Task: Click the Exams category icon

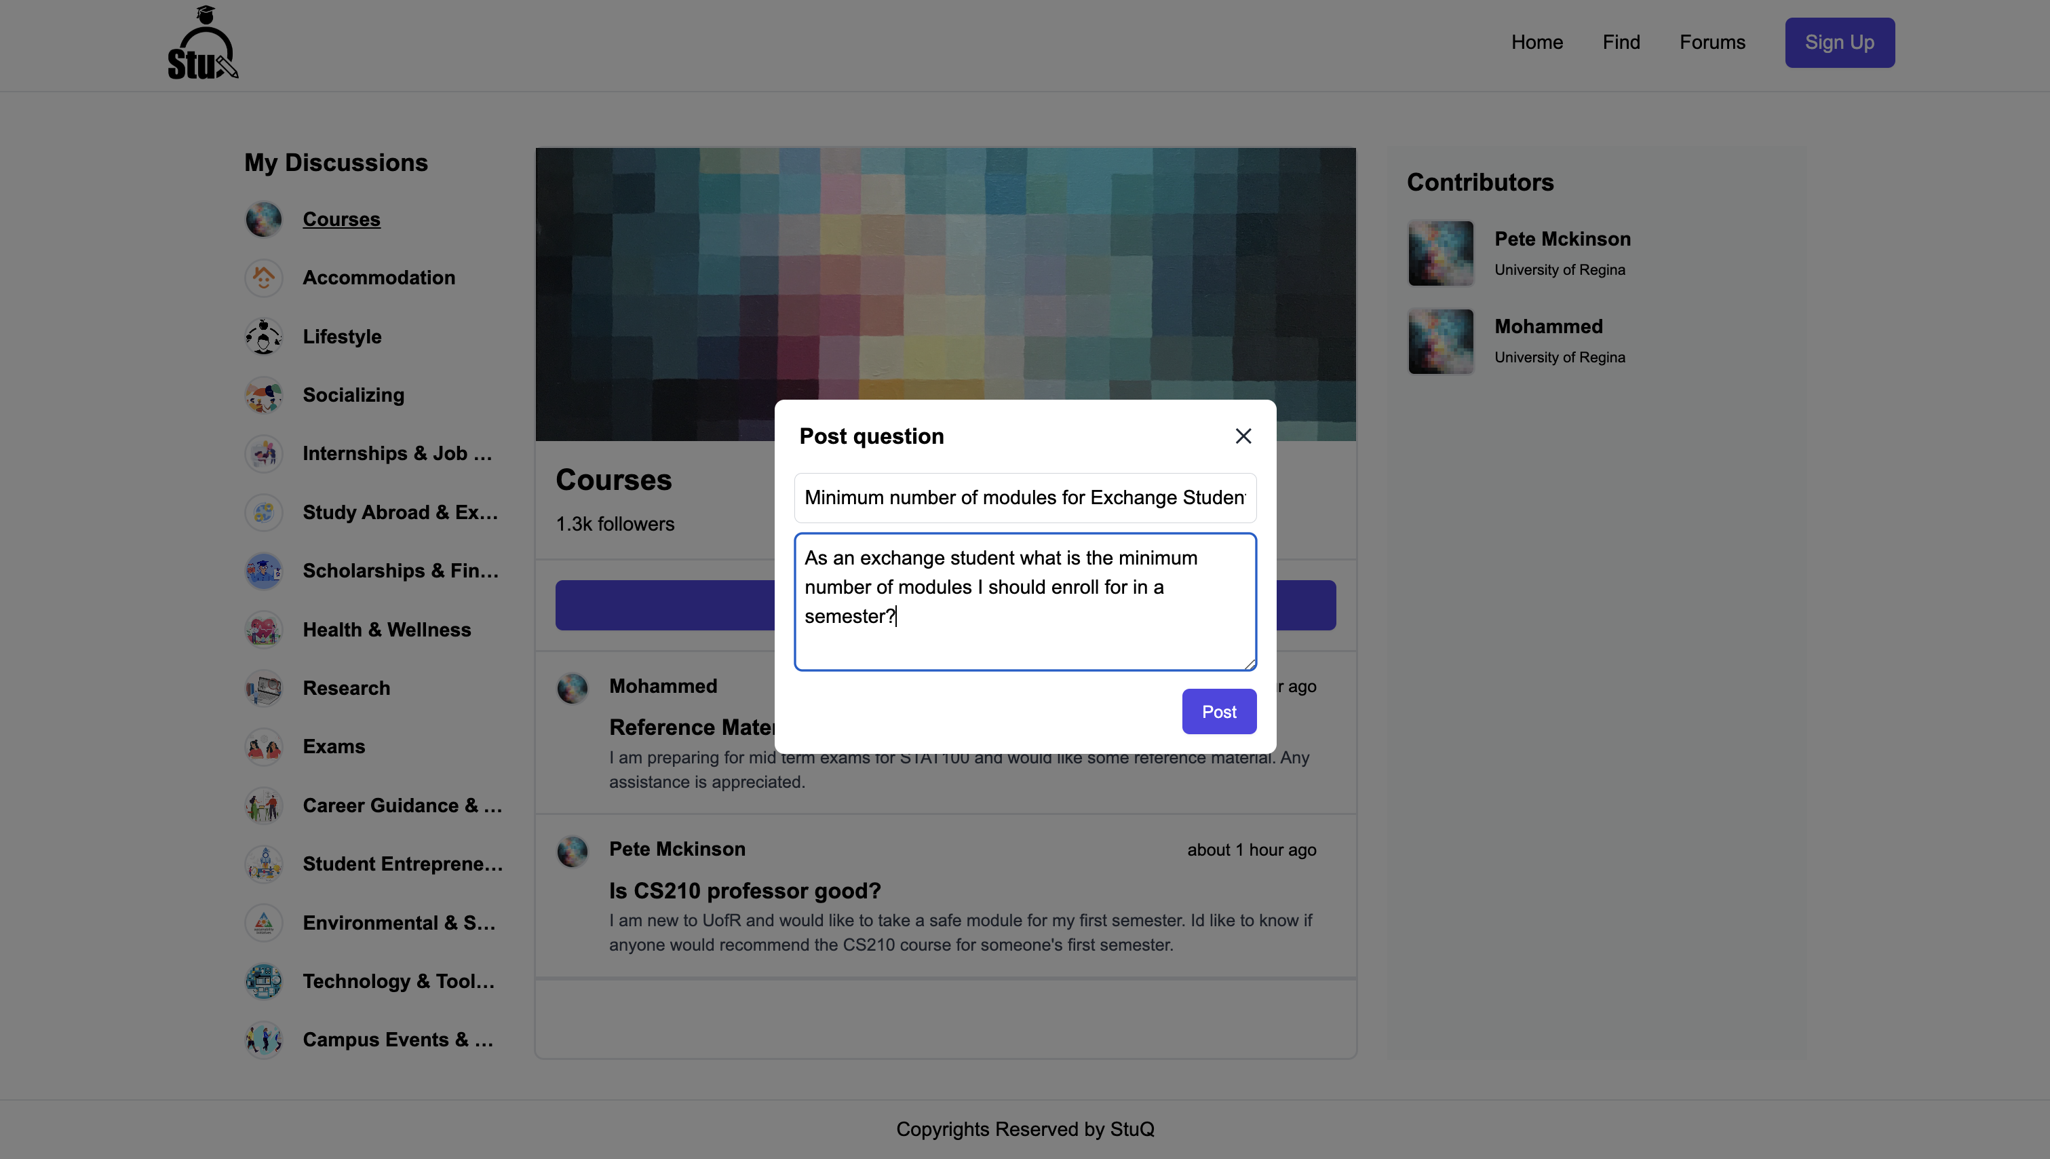Action: pyautogui.click(x=263, y=746)
